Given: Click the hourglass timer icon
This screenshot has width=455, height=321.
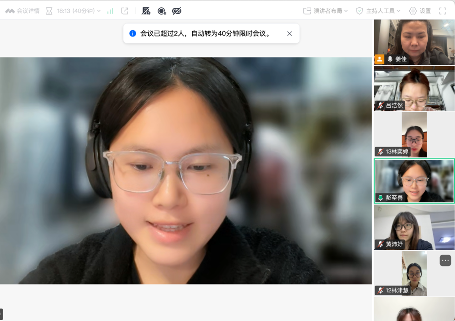Looking at the screenshot, I should (49, 11).
